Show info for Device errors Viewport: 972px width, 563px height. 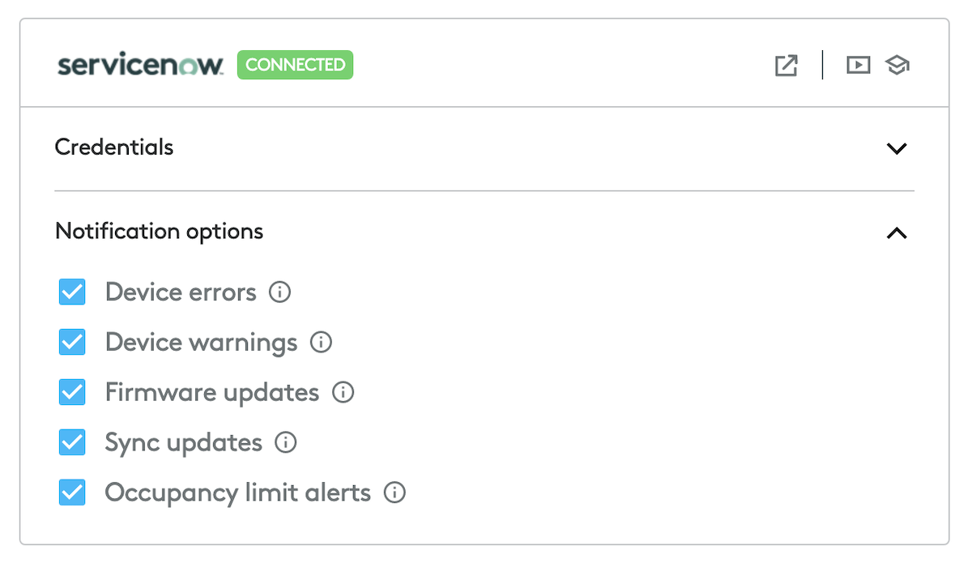(279, 292)
